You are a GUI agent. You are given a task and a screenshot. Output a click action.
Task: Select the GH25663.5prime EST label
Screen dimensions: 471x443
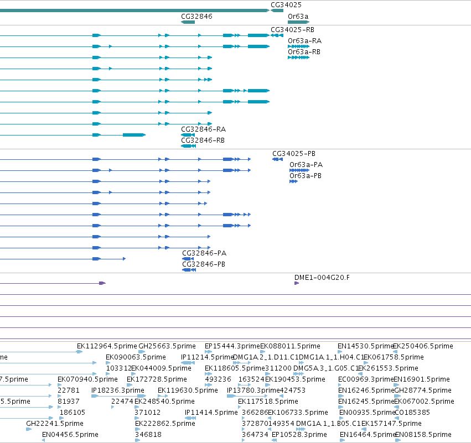tap(167, 346)
